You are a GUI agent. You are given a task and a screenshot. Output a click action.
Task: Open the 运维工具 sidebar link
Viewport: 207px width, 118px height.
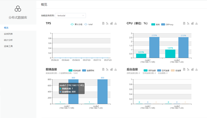8,46
